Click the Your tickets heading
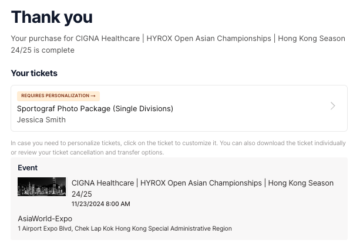Image resolution: width=353 pixels, height=247 pixels. 34,74
